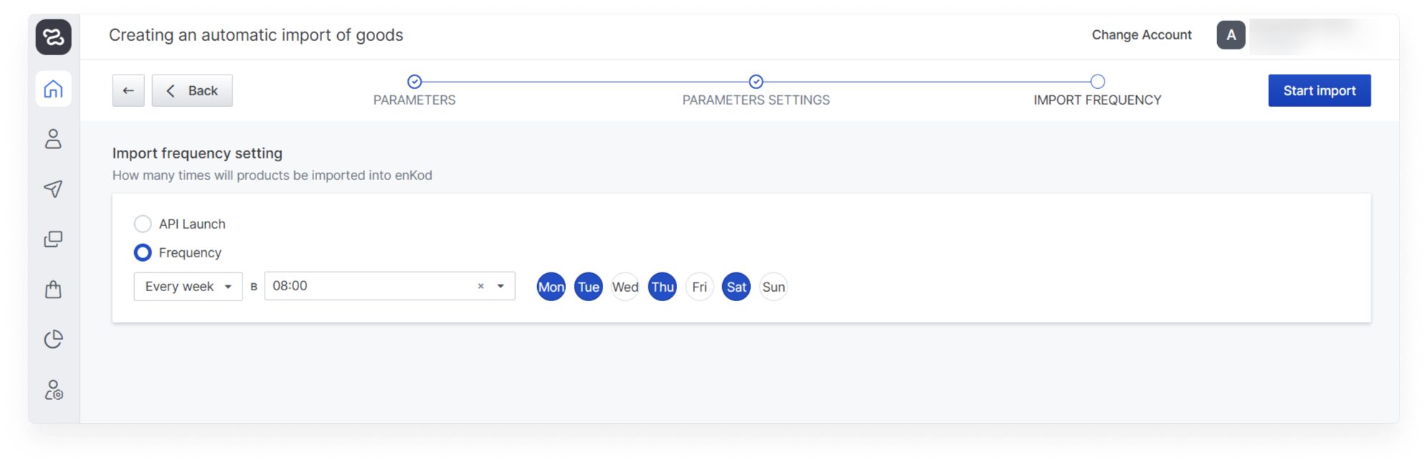
Task: Open the home icon in sidebar
Action: coord(53,89)
